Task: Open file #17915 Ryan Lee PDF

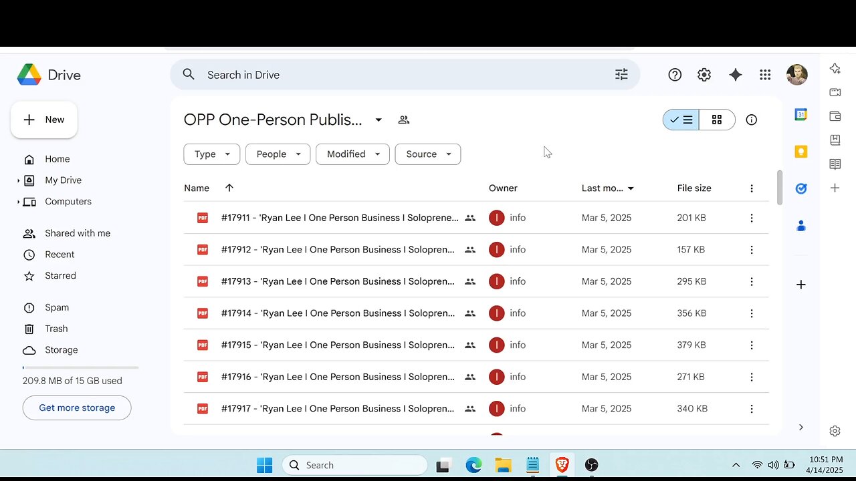Action: (338, 345)
